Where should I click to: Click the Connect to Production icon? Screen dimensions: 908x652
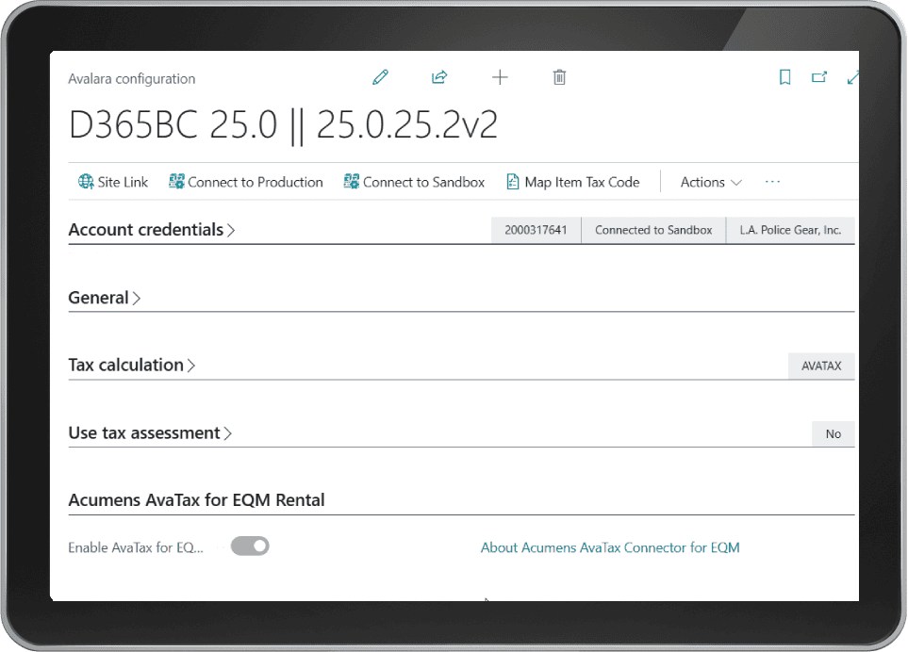tap(176, 182)
